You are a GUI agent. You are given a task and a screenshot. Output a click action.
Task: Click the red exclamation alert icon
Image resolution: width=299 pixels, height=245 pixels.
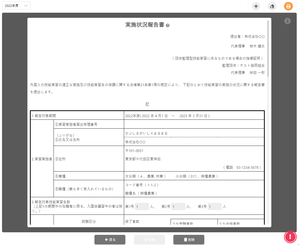coord(290,237)
